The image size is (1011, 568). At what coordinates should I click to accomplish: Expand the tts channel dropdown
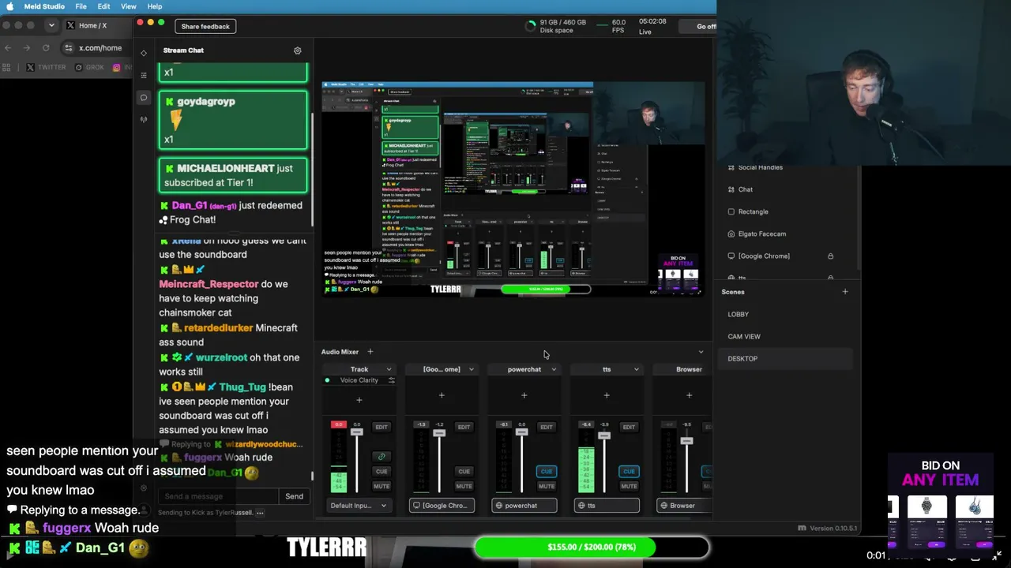point(637,369)
